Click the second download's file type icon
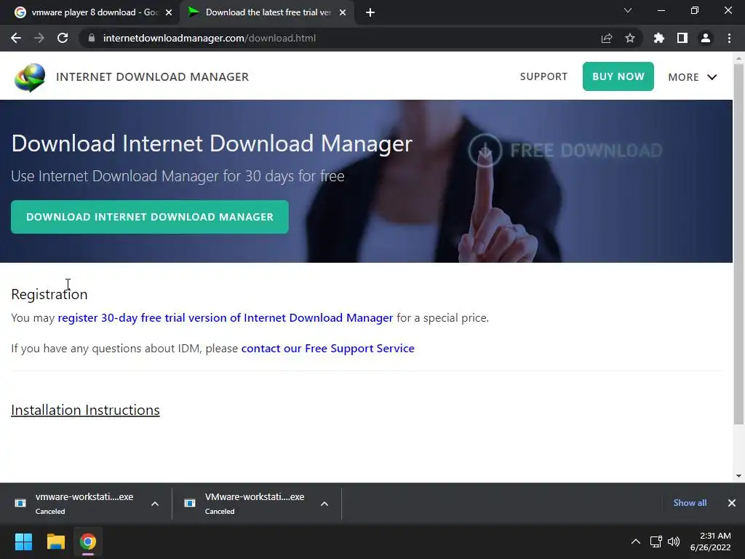Image resolution: width=745 pixels, height=559 pixels. [x=190, y=503]
